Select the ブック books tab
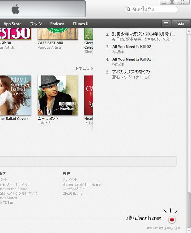This screenshot has width=191, height=233. (36, 24)
